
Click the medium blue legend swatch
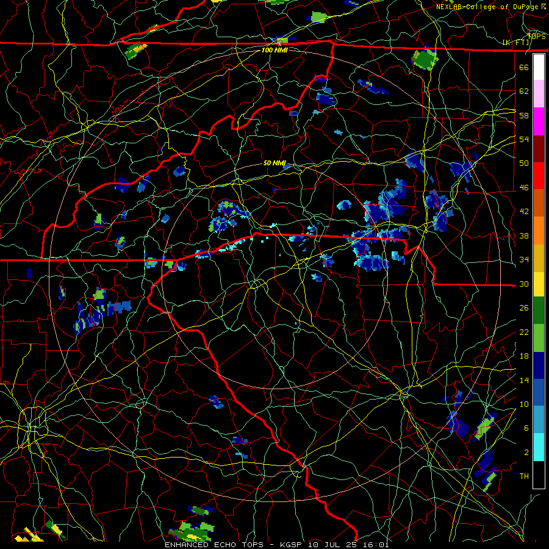(539, 392)
